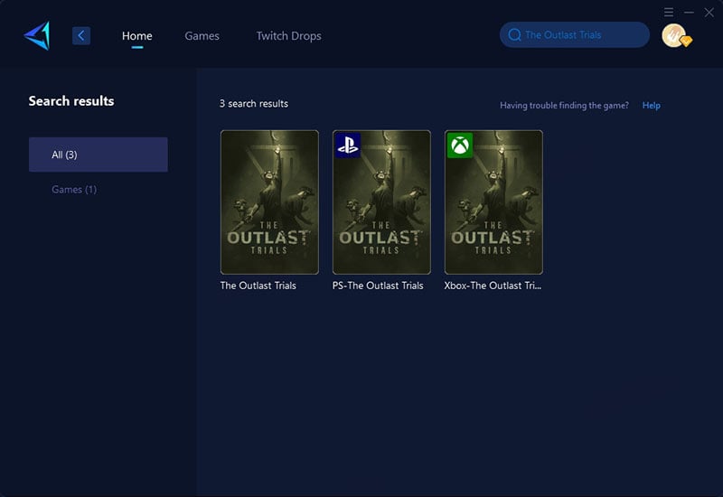Click the Help link

click(x=651, y=105)
